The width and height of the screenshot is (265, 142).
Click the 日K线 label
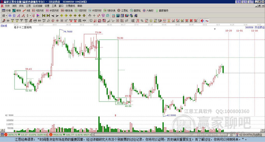coord(4,26)
